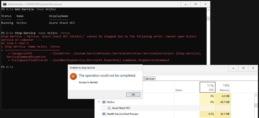
Task: Close the cmd.exe window
Action: pos(205,4)
